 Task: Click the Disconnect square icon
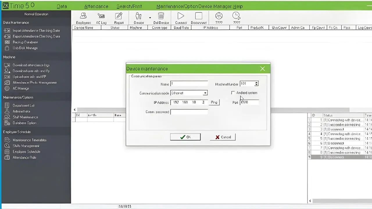[x=199, y=16]
